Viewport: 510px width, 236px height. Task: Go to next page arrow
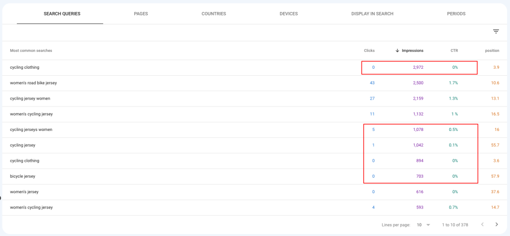pyautogui.click(x=497, y=224)
